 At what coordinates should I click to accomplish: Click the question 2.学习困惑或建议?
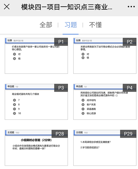click(90, 148)
